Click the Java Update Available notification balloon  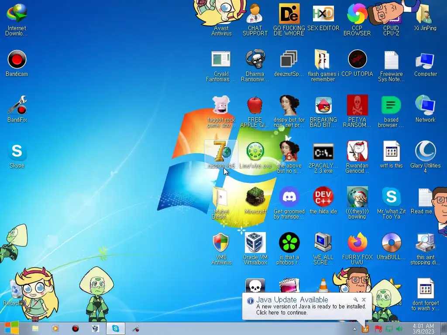(x=307, y=306)
